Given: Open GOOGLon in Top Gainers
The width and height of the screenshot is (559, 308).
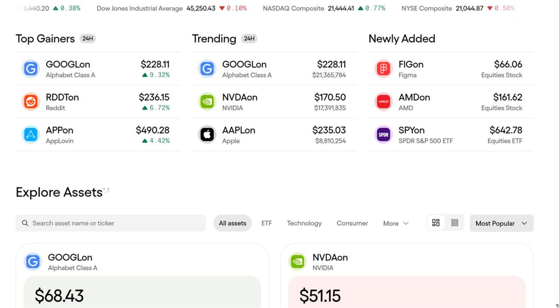Looking at the screenshot, I should pos(98,69).
